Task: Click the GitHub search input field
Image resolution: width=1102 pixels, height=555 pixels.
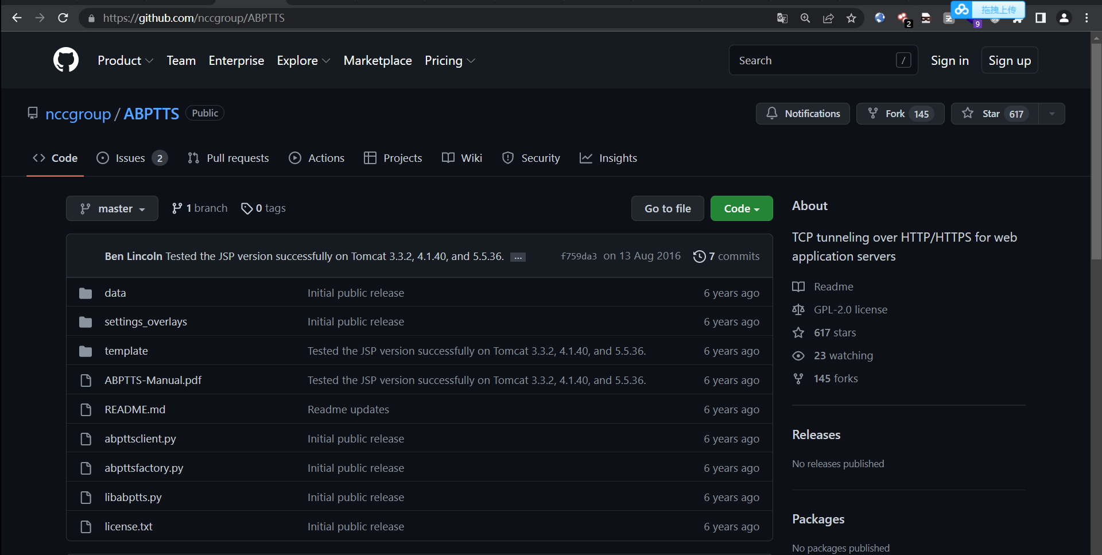Action: [823, 60]
